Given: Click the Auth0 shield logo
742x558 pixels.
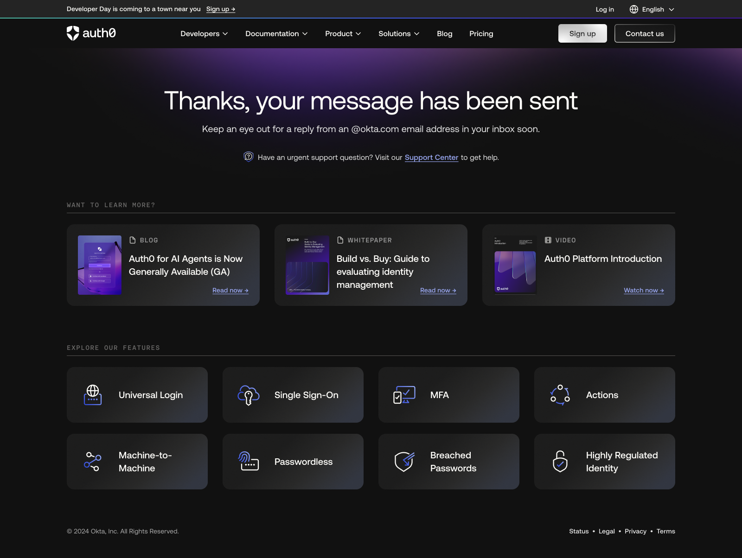Looking at the screenshot, I should click(x=73, y=33).
